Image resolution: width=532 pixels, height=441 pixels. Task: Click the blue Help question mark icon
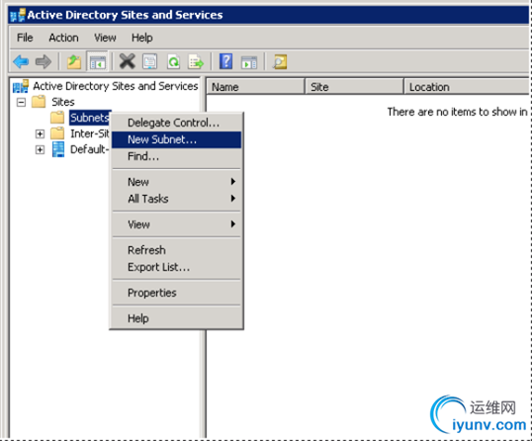click(226, 61)
